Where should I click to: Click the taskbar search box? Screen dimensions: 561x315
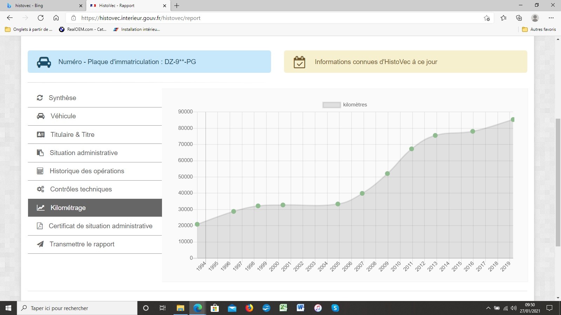[x=77, y=308]
